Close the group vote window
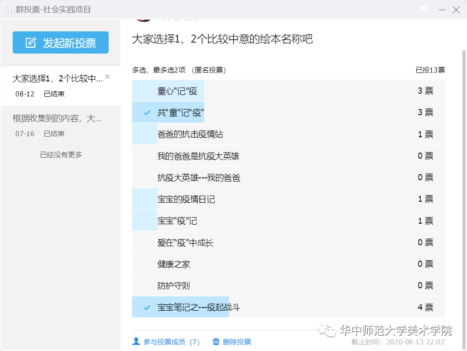Image resolution: width=467 pixels, height=351 pixels. tap(456, 9)
